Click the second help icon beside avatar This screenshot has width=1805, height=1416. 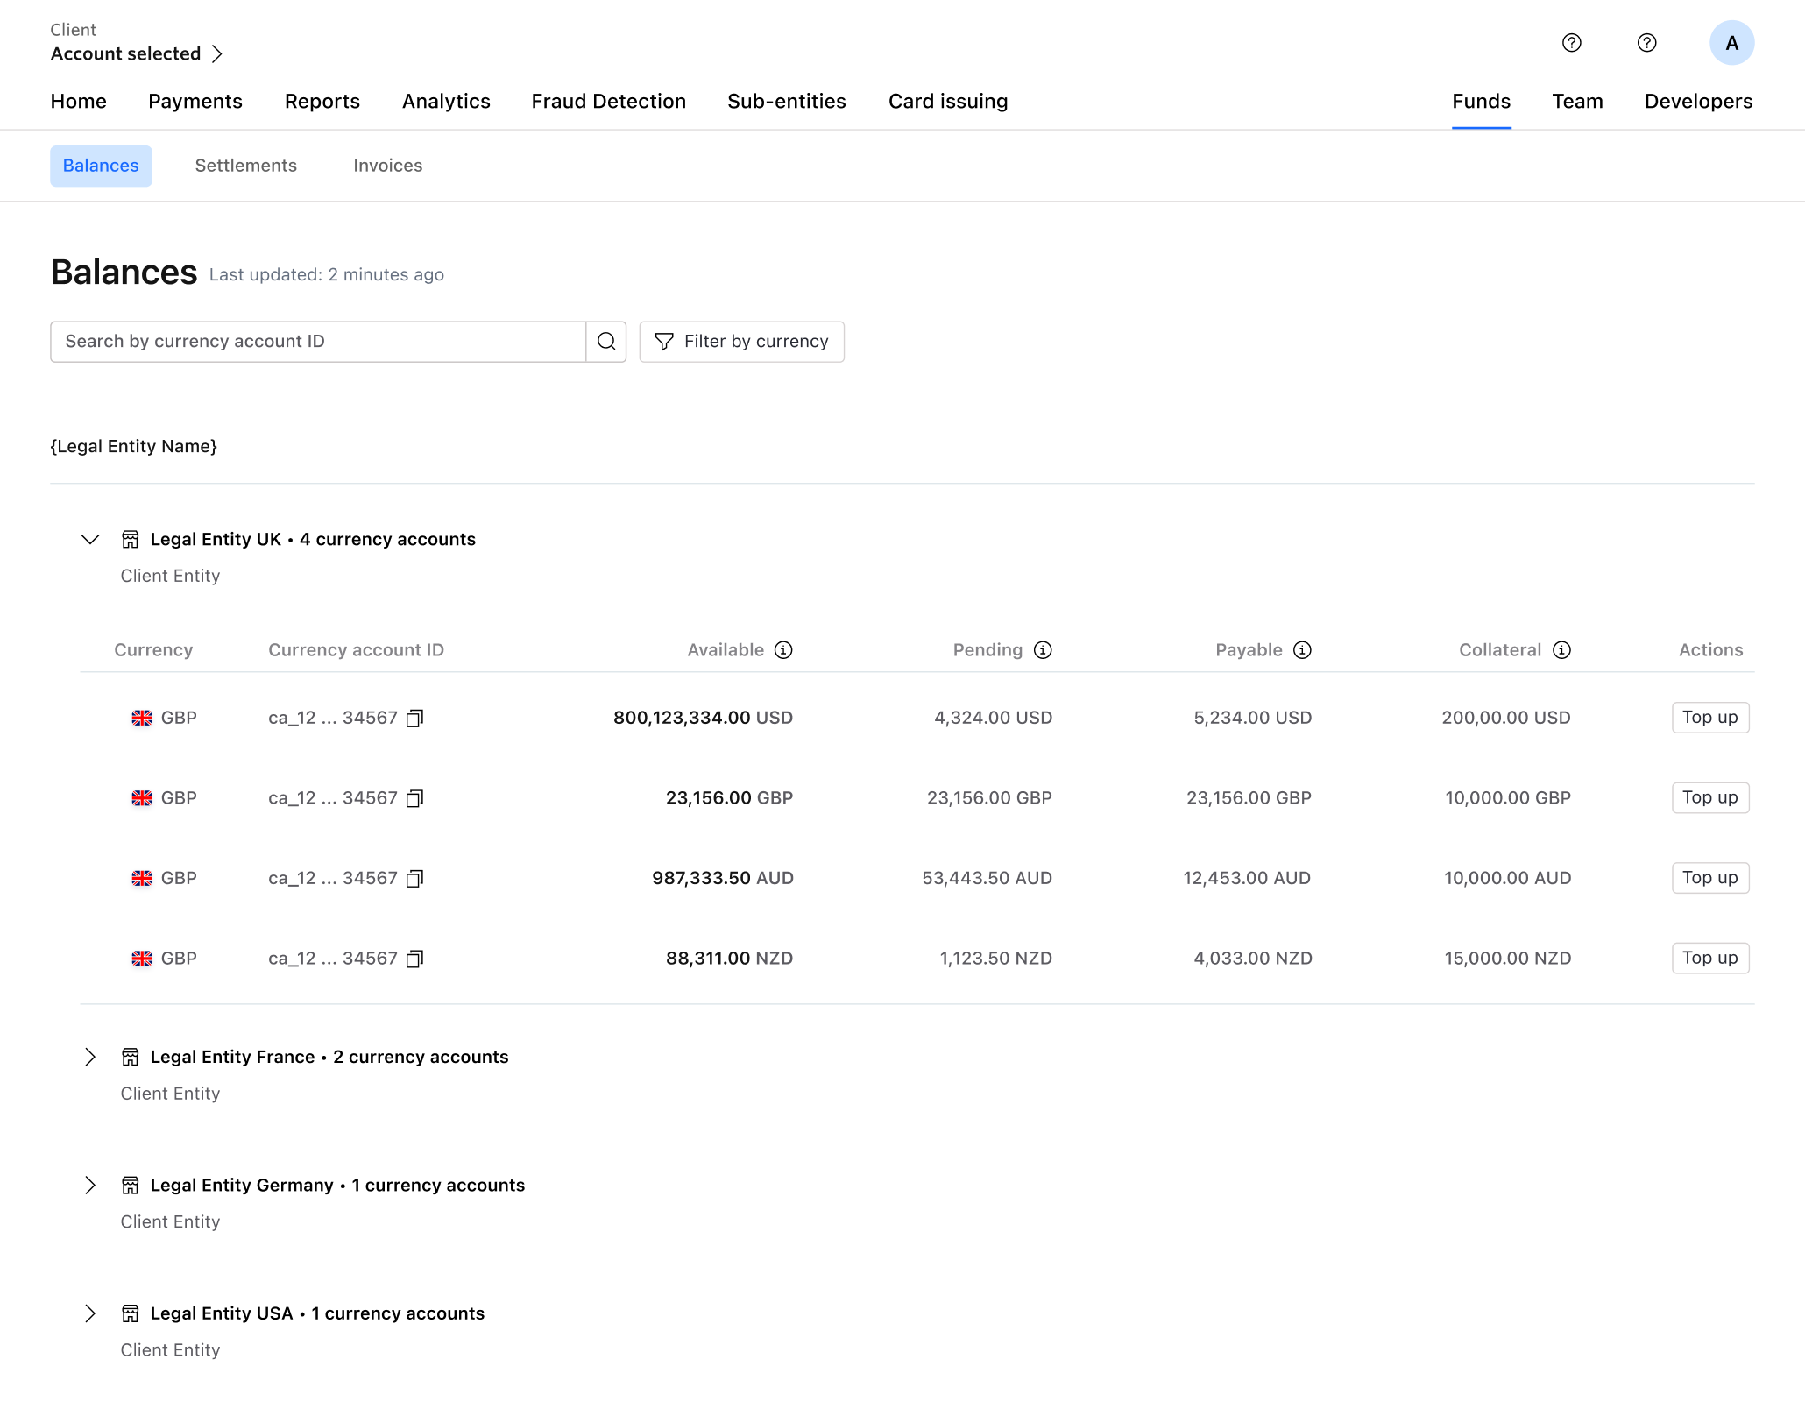(1647, 43)
